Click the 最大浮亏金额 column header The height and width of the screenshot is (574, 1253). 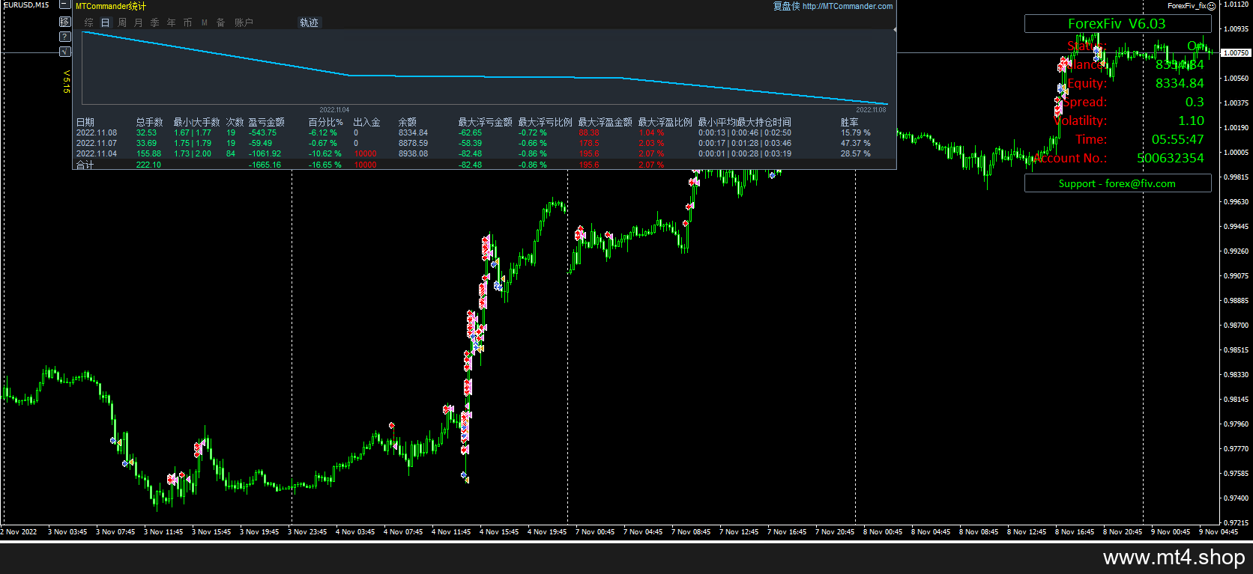[486, 122]
